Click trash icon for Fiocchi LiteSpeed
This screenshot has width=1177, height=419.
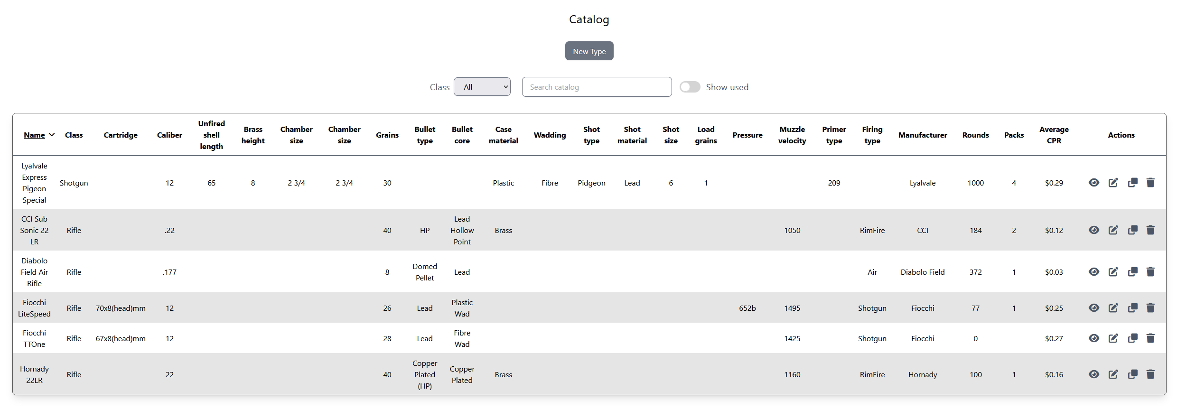point(1150,308)
